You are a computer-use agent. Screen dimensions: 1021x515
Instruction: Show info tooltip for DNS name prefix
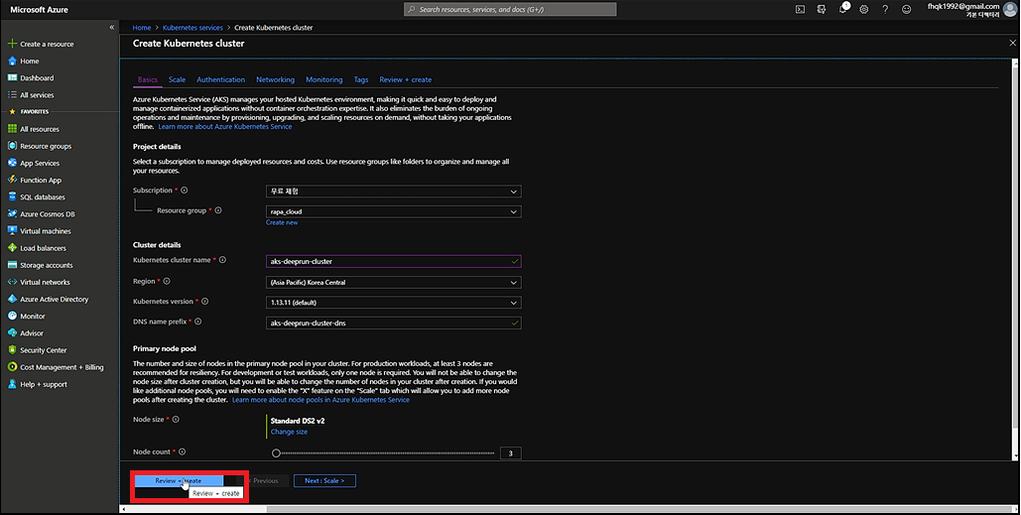pyautogui.click(x=198, y=322)
